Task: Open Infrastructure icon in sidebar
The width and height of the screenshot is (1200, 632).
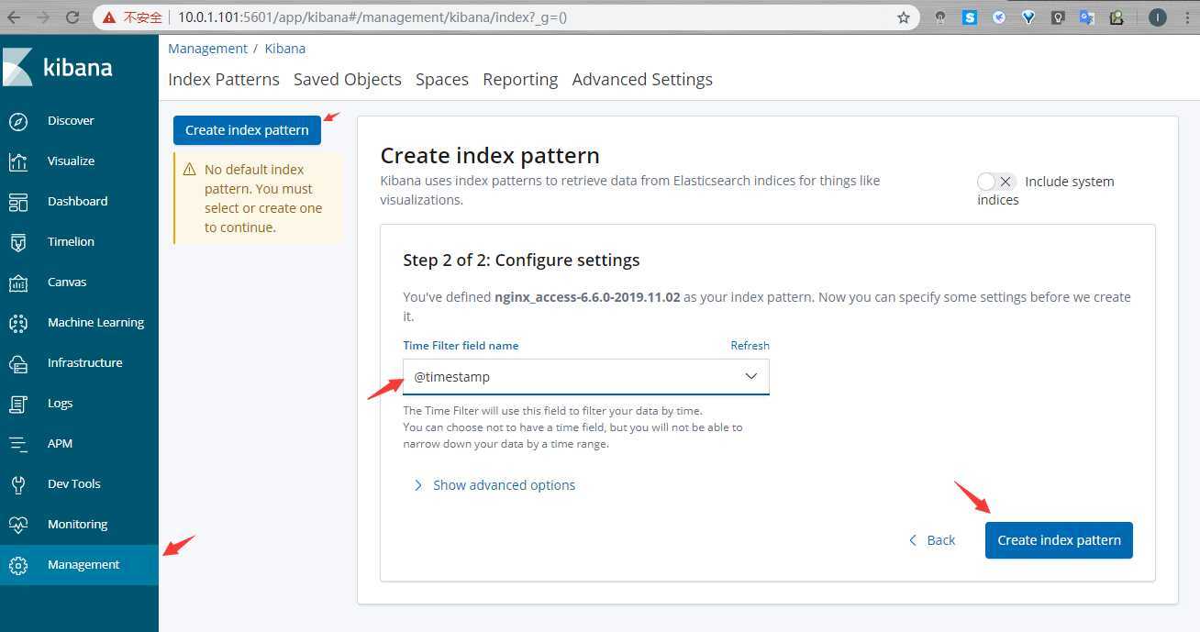Action: [x=18, y=363]
